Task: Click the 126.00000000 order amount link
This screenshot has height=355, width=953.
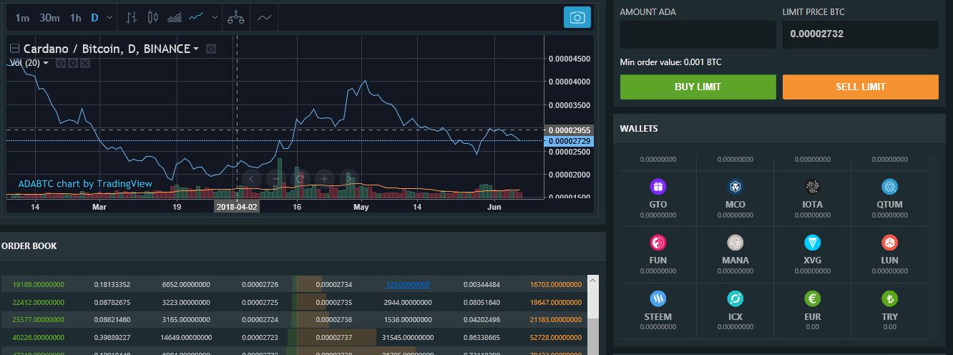Action: [x=408, y=285]
